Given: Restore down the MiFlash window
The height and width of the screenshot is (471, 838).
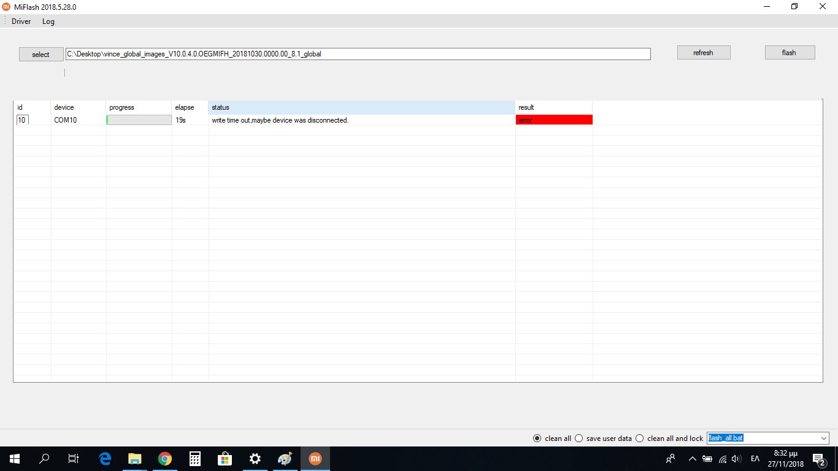Looking at the screenshot, I should point(795,7).
